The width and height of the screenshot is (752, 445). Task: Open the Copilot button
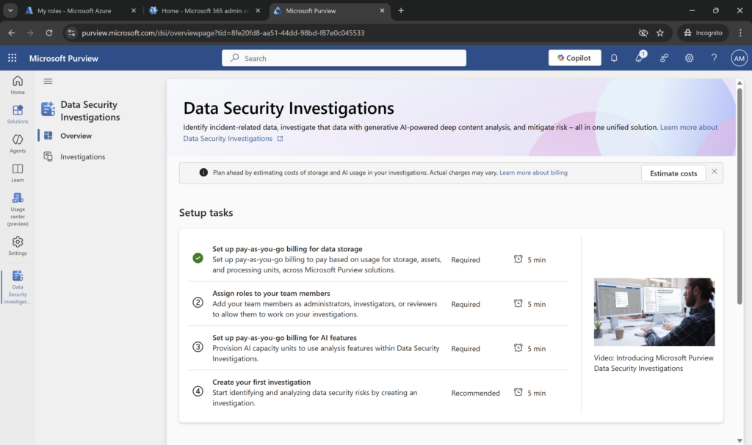pyautogui.click(x=574, y=58)
